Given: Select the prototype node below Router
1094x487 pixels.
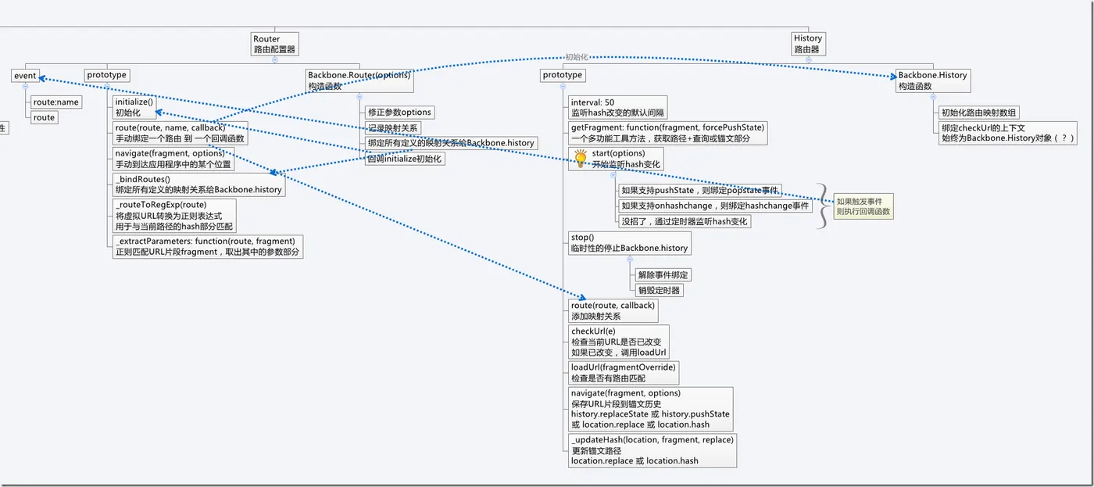Looking at the screenshot, I should click(x=106, y=75).
